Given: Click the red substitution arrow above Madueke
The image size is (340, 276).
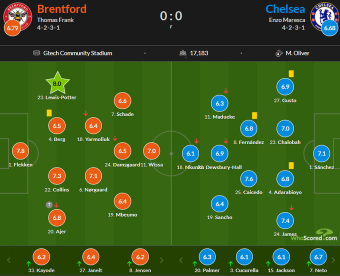Looking at the screenshot, I should (x=226, y=90).
